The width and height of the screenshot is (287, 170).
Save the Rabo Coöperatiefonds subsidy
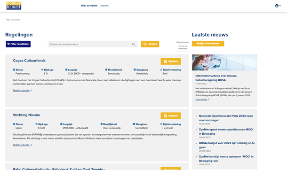pos(171,169)
